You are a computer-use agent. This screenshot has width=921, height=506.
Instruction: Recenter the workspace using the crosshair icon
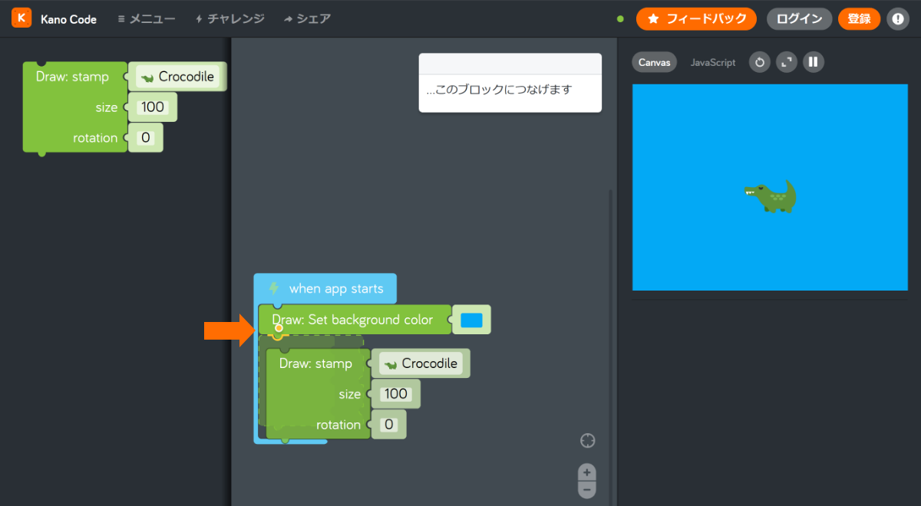587,440
